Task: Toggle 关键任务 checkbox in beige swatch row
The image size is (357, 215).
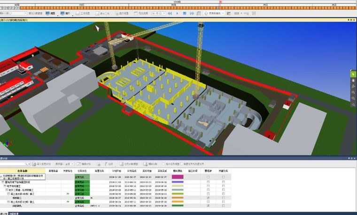Action: click(223, 186)
